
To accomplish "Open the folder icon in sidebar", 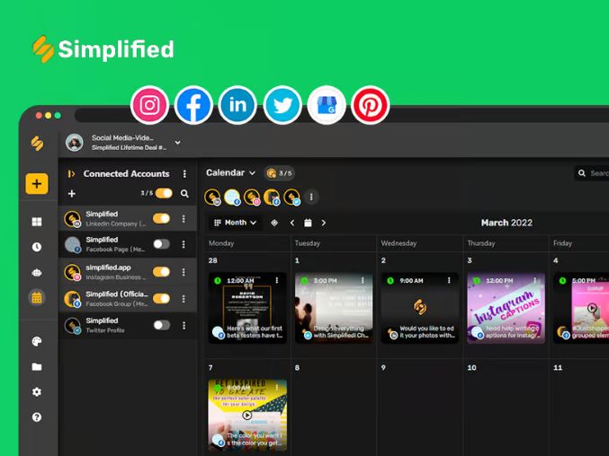I will point(37,367).
